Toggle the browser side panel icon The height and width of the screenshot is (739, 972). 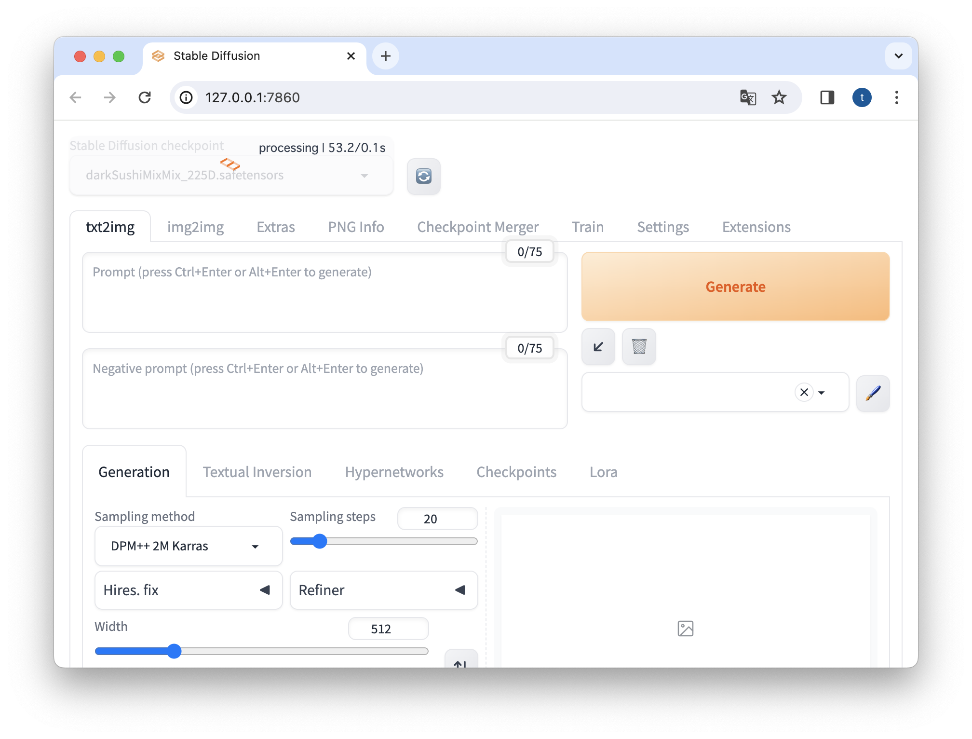tap(827, 97)
